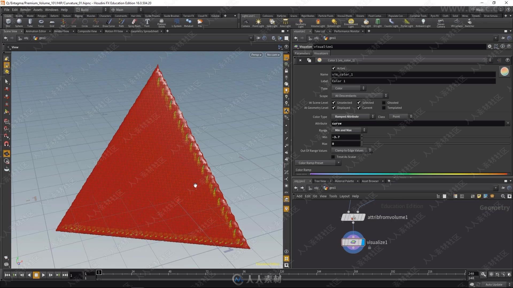Add an Ambient Light
The width and height of the screenshot is (513, 288).
(423, 23)
